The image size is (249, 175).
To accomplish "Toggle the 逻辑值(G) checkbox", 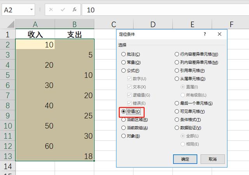I will [139, 95].
